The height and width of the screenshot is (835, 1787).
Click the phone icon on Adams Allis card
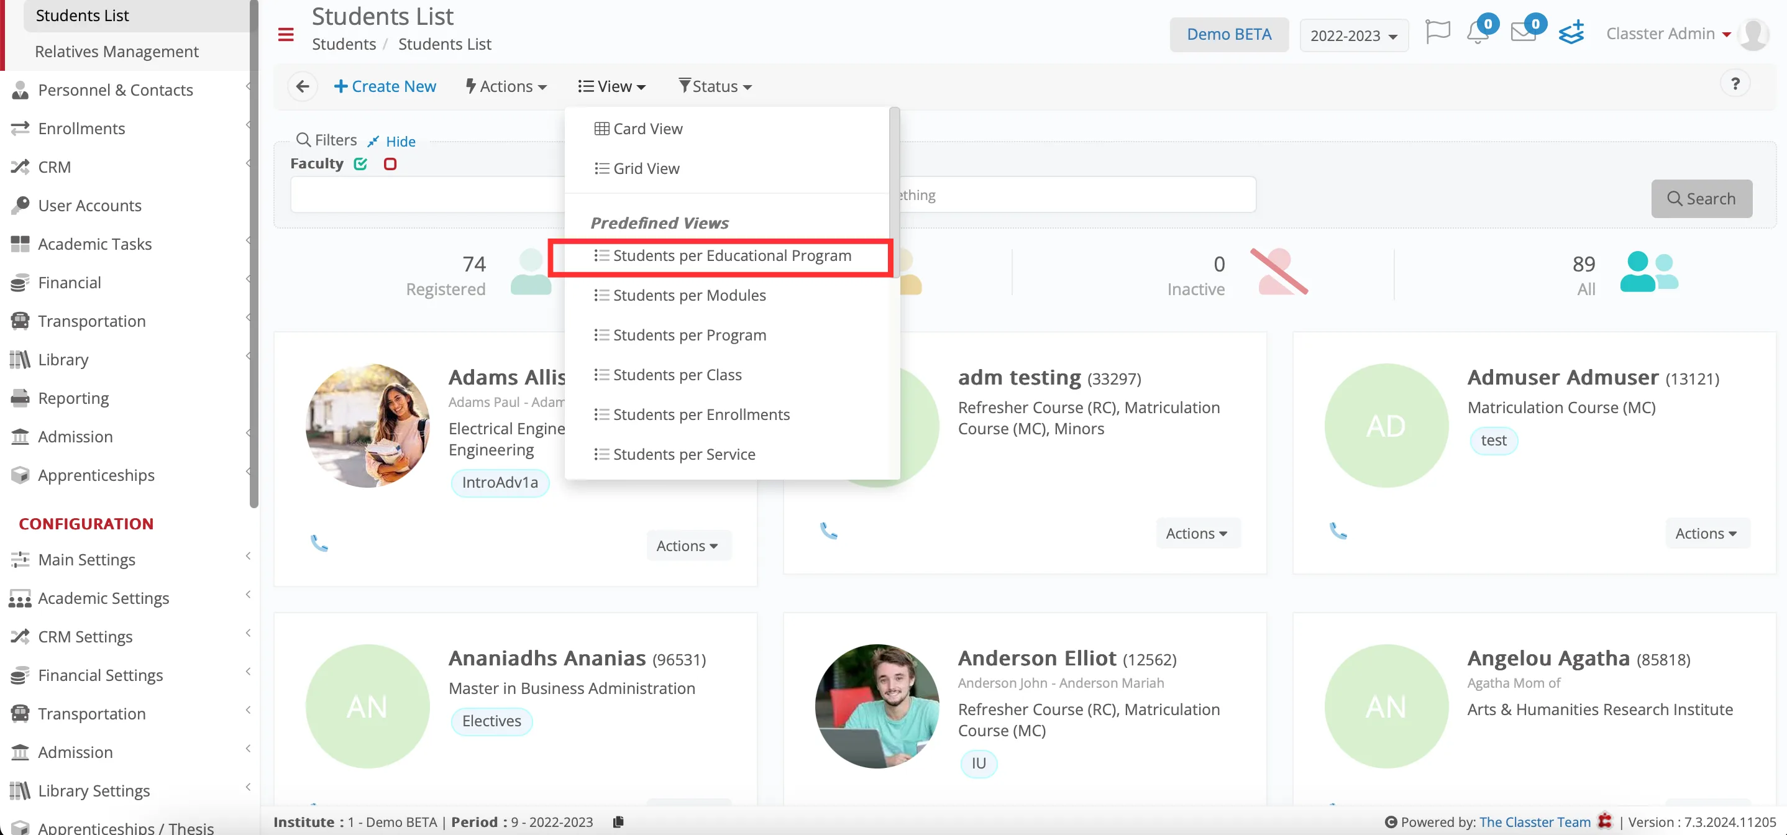point(319,542)
